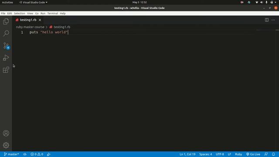Open the Visual Studio Code app menu
Viewport: 279px width, 157px height.
33,2
